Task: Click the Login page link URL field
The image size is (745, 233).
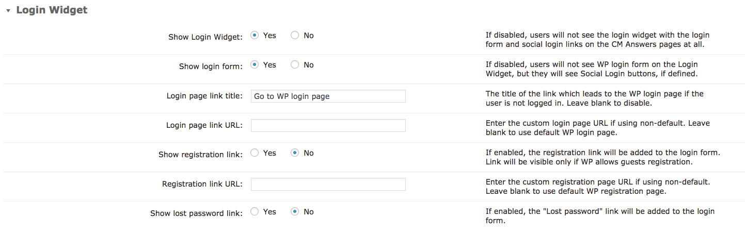Action: pyautogui.click(x=328, y=126)
